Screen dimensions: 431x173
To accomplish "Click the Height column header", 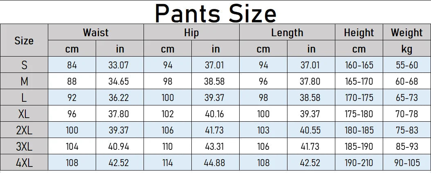I will click(x=359, y=33).
